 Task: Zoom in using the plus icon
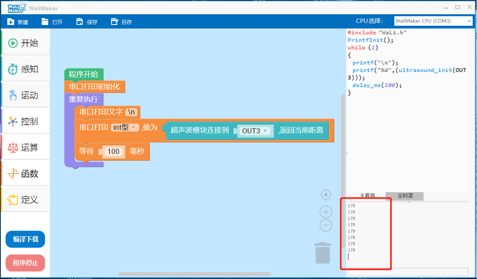click(x=326, y=212)
